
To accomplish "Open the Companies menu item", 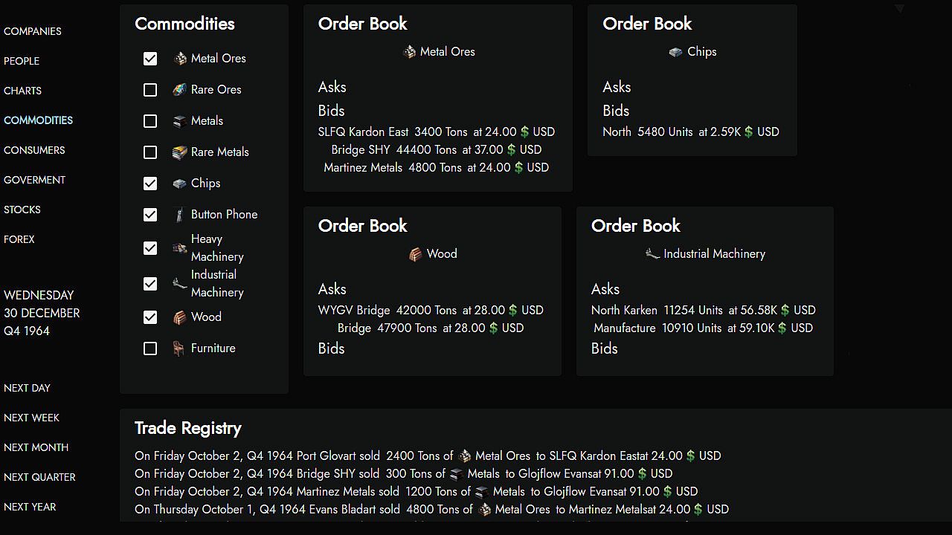I will point(33,31).
